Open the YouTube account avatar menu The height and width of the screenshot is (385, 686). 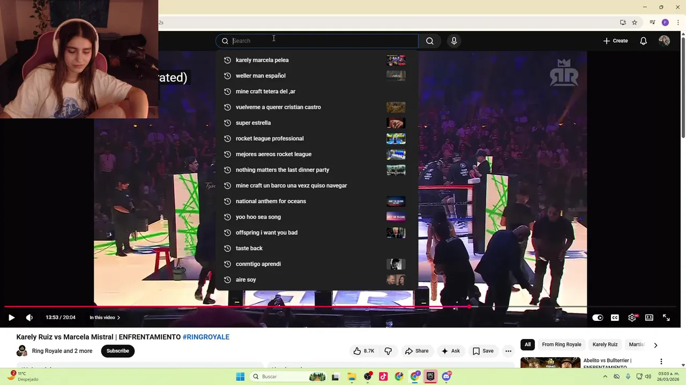point(664,41)
